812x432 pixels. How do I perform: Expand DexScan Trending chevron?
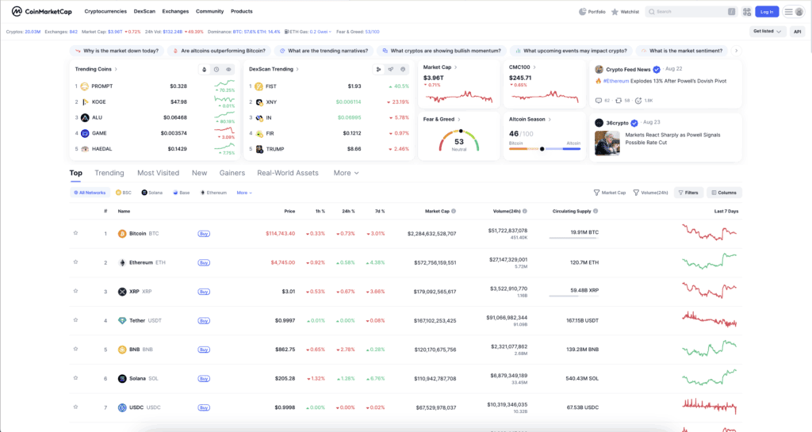(298, 69)
